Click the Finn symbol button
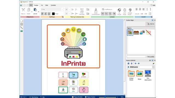175x98 pixels. pyautogui.click(x=151, y=57)
